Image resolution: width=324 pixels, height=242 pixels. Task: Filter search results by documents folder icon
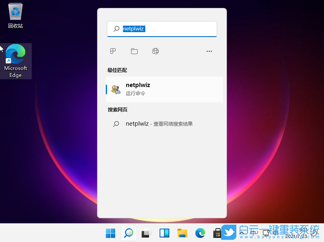[x=134, y=51]
